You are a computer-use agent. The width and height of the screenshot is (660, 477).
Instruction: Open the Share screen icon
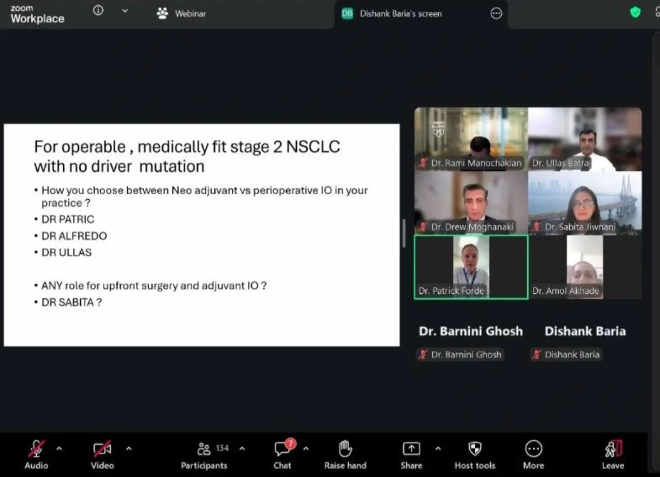click(411, 449)
